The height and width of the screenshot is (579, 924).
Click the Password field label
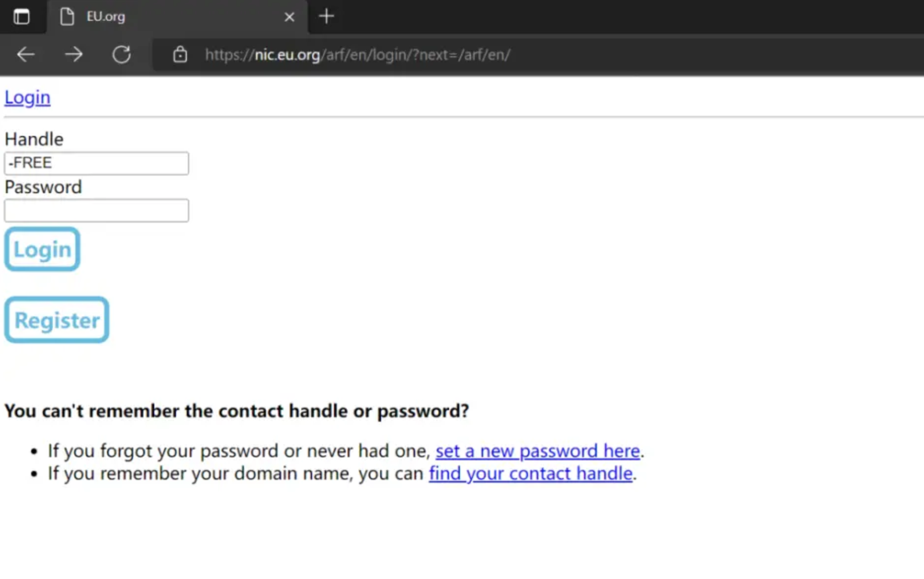tap(43, 187)
